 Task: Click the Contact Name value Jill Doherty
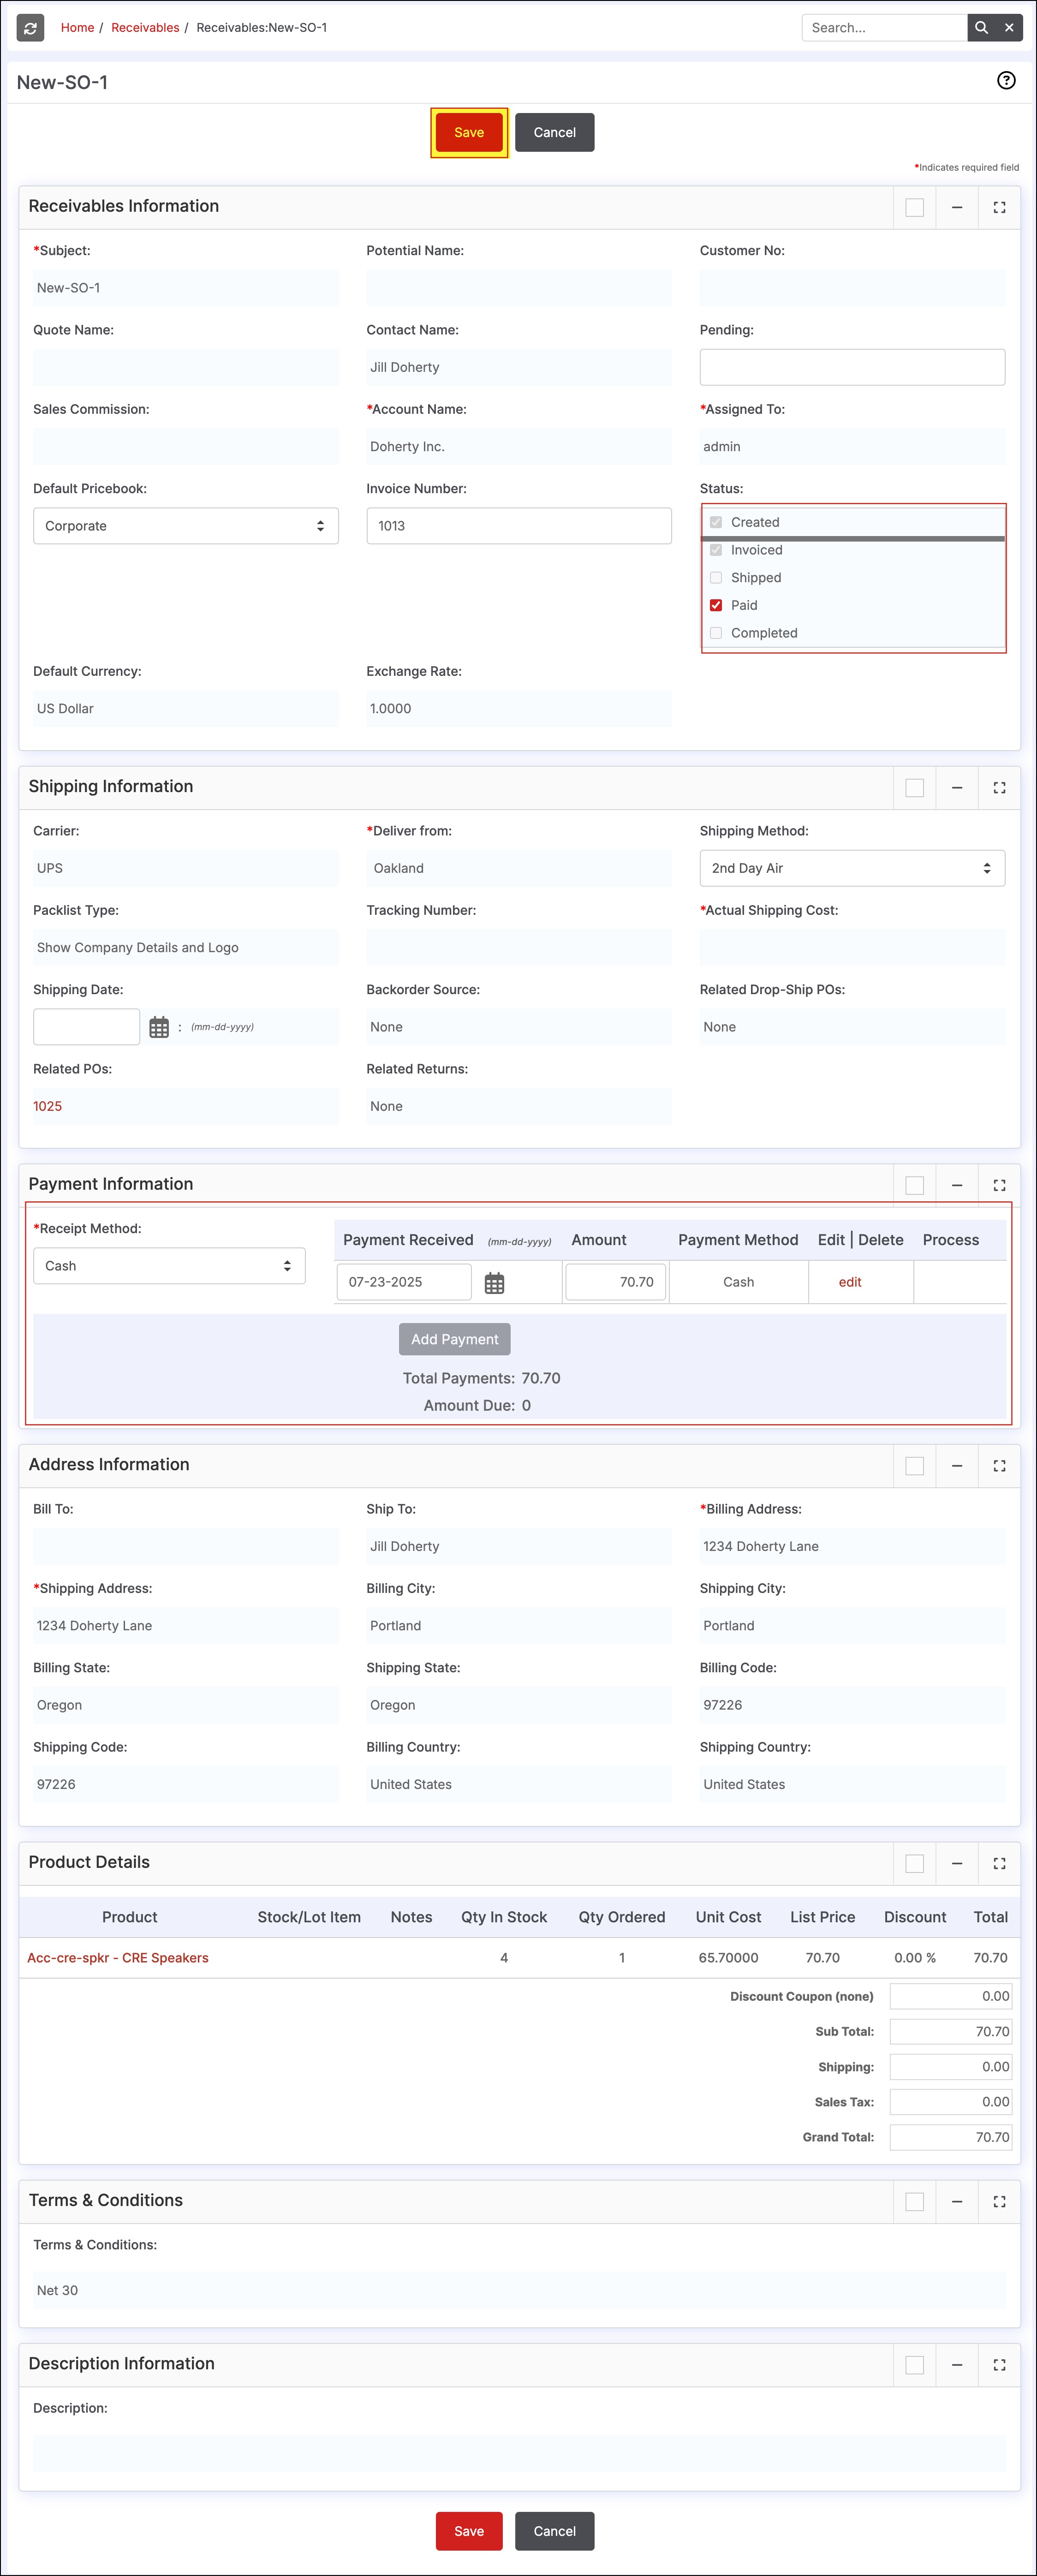pos(405,367)
